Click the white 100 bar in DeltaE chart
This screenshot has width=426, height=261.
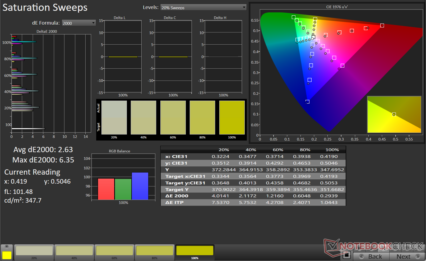[28, 129]
